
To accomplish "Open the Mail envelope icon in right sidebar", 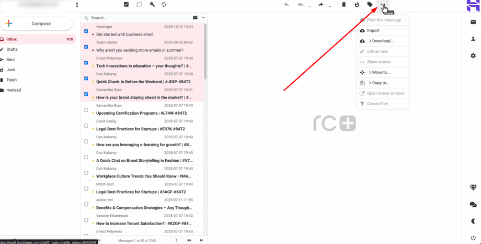I will [x=473, y=22].
